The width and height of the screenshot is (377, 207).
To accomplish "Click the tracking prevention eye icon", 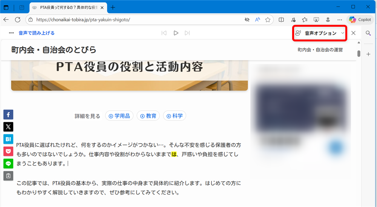I will point(247,20).
